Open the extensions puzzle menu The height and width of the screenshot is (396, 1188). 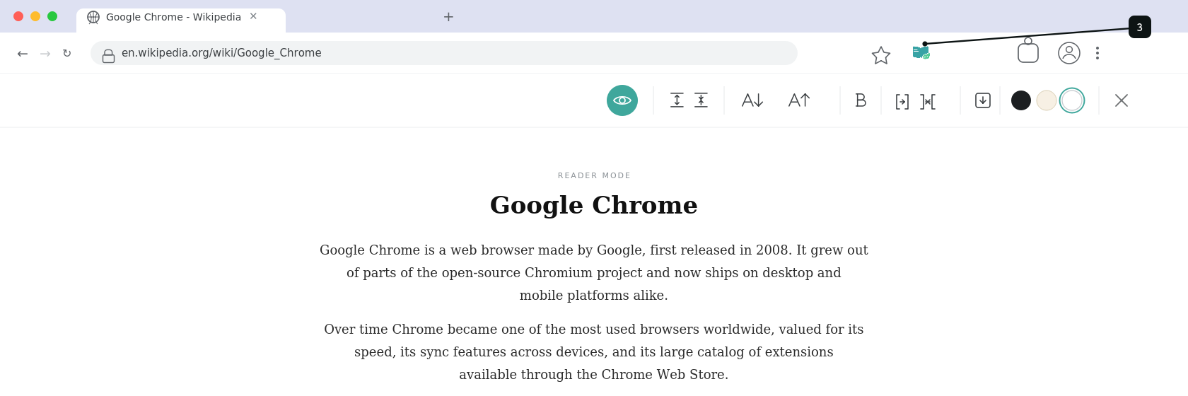1028,51
